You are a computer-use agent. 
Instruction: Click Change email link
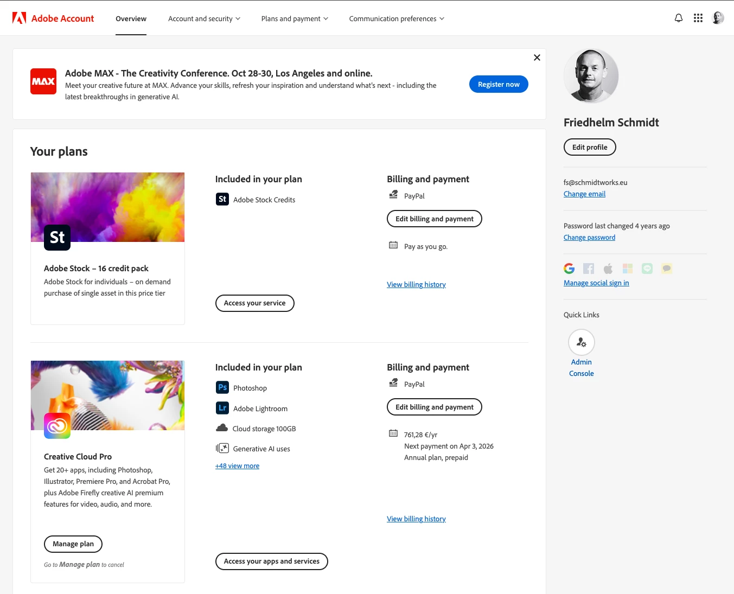point(584,194)
